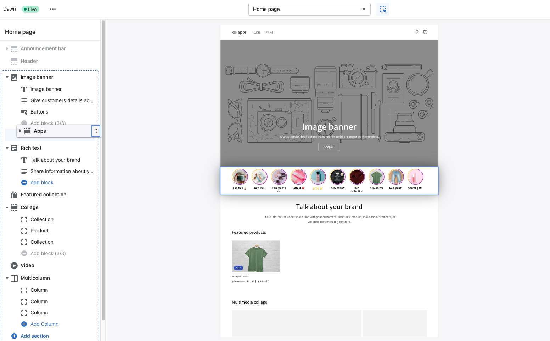550x341 pixels.
Task: Click Catalog in the preview navigation
Action: pyautogui.click(x=269, y=32)
